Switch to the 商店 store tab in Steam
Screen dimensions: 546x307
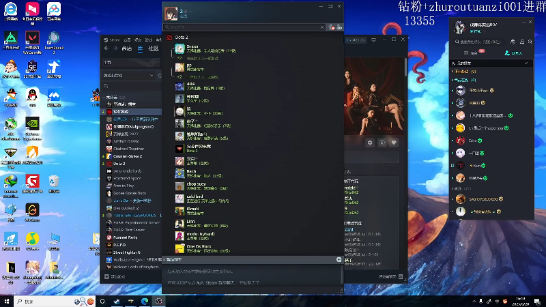127,48
